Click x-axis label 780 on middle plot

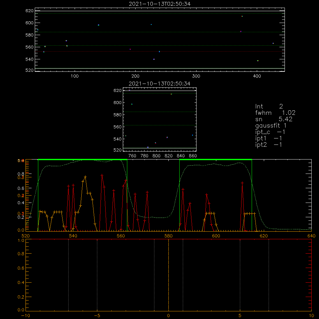145,156
